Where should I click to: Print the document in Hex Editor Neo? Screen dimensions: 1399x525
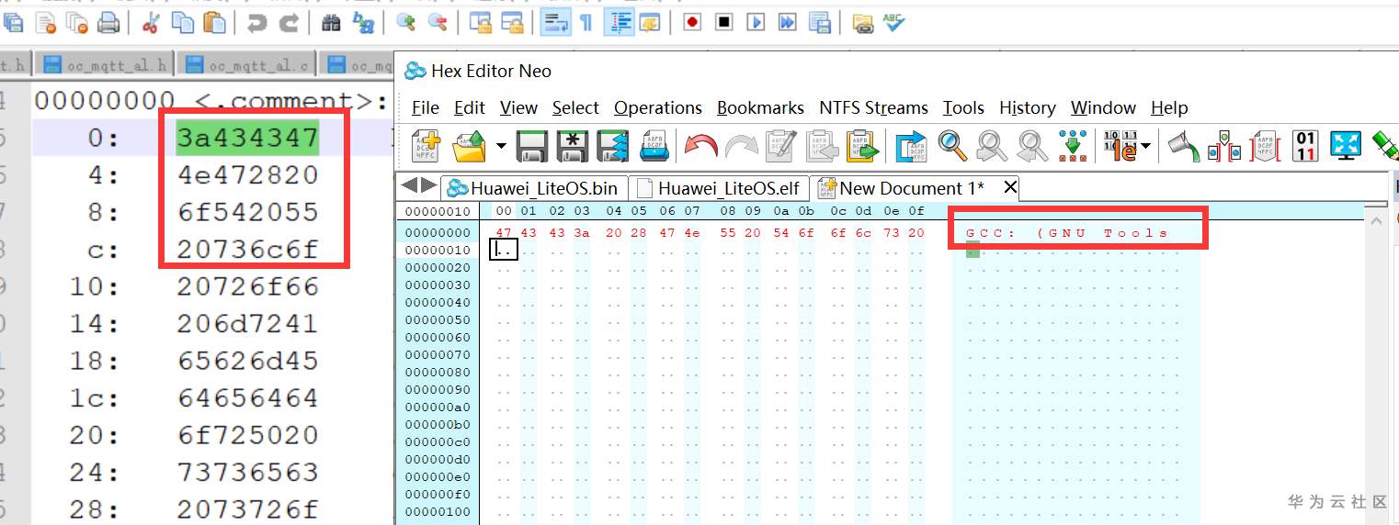655,145
